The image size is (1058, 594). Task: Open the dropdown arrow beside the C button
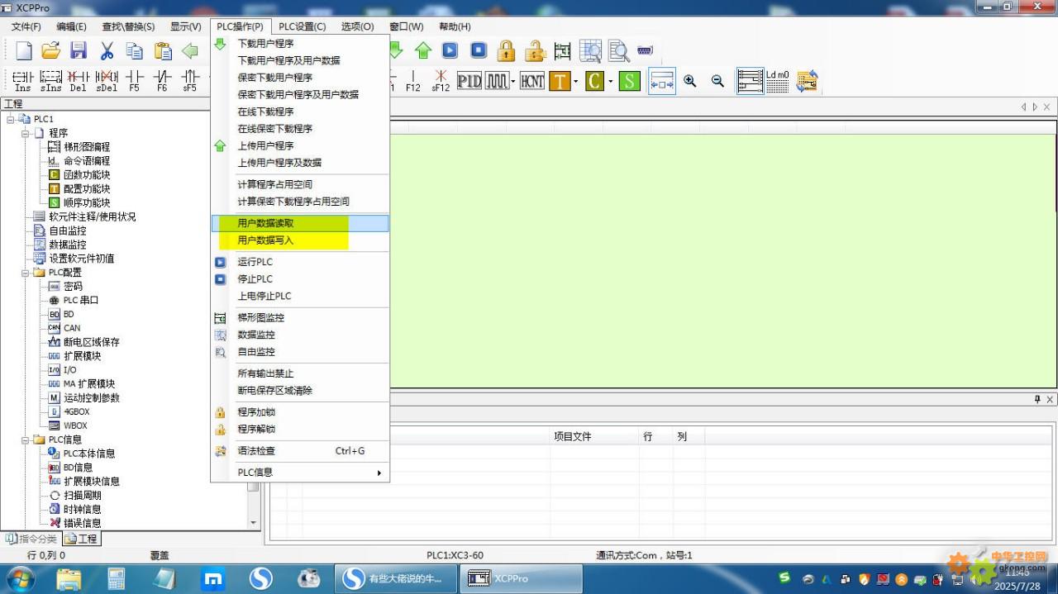point(611,81)
